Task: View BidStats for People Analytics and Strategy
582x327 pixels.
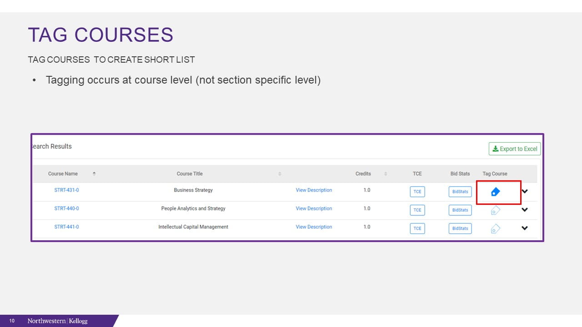Action: 460,210
